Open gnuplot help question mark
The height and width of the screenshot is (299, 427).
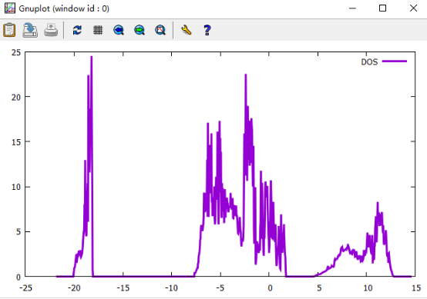tap(207, 30)
